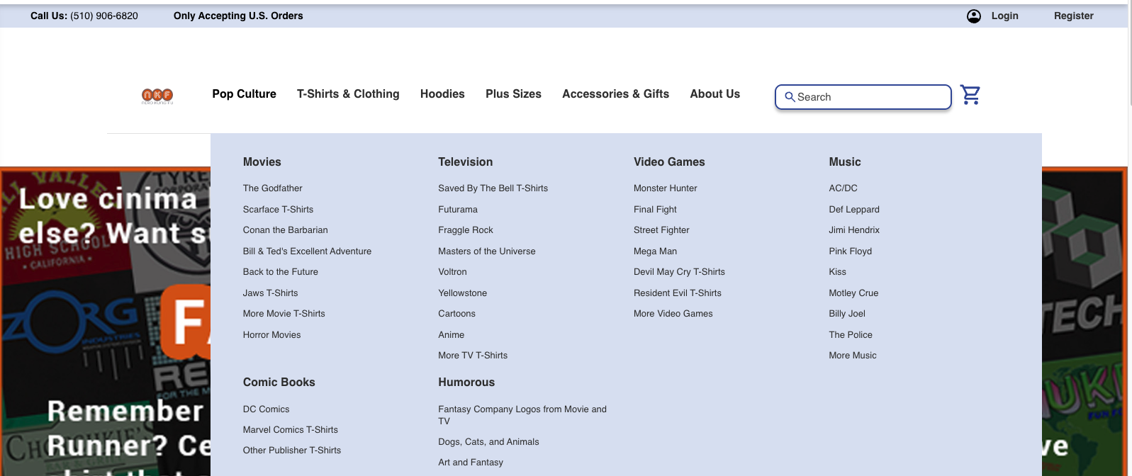This screenshot has height=476, width=1132.
Task: Open Kiss band link
Action: pyautogui.click(x=837, y=272)
